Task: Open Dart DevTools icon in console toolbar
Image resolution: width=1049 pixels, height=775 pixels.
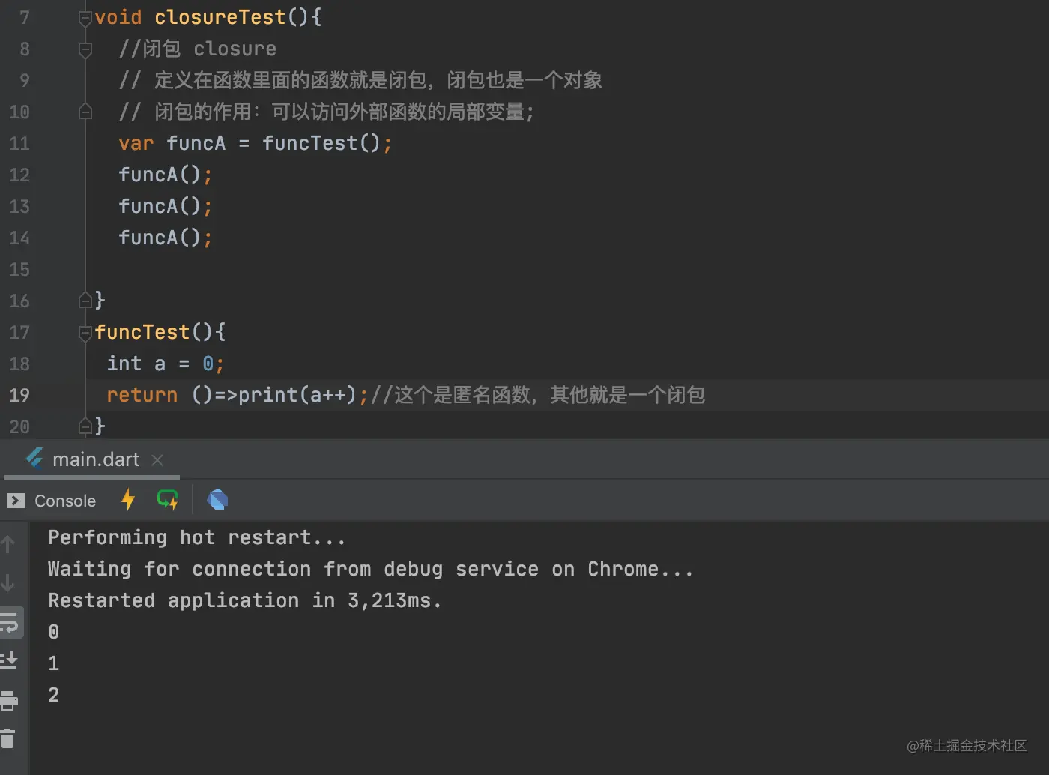Action: click(x=217, y=500)
